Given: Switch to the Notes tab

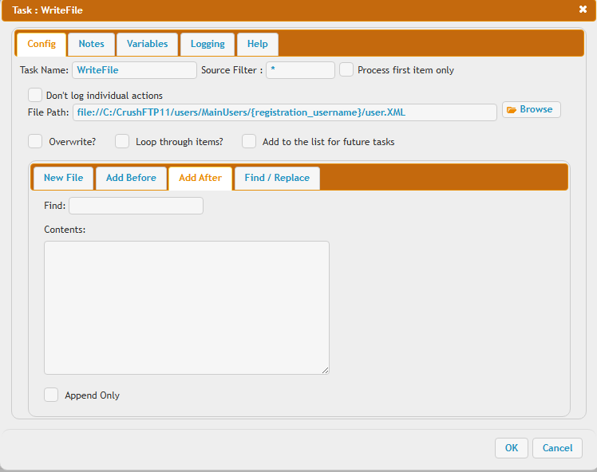Looking at the screenshot, I should tap(91, 45).
